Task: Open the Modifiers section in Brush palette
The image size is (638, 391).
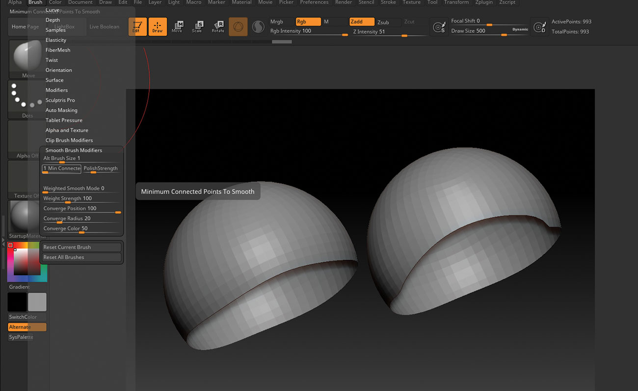Action: point(56,90)
